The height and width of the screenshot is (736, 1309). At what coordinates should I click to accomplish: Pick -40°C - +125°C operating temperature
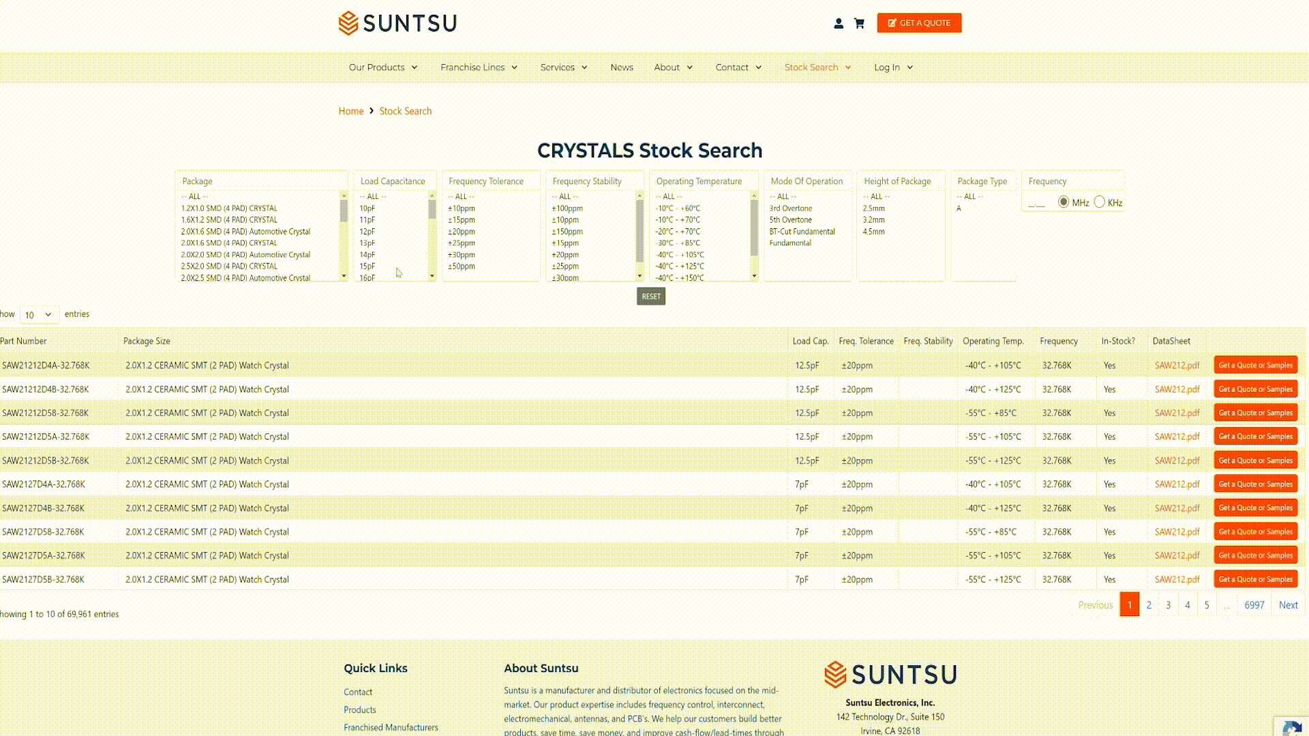680,266
